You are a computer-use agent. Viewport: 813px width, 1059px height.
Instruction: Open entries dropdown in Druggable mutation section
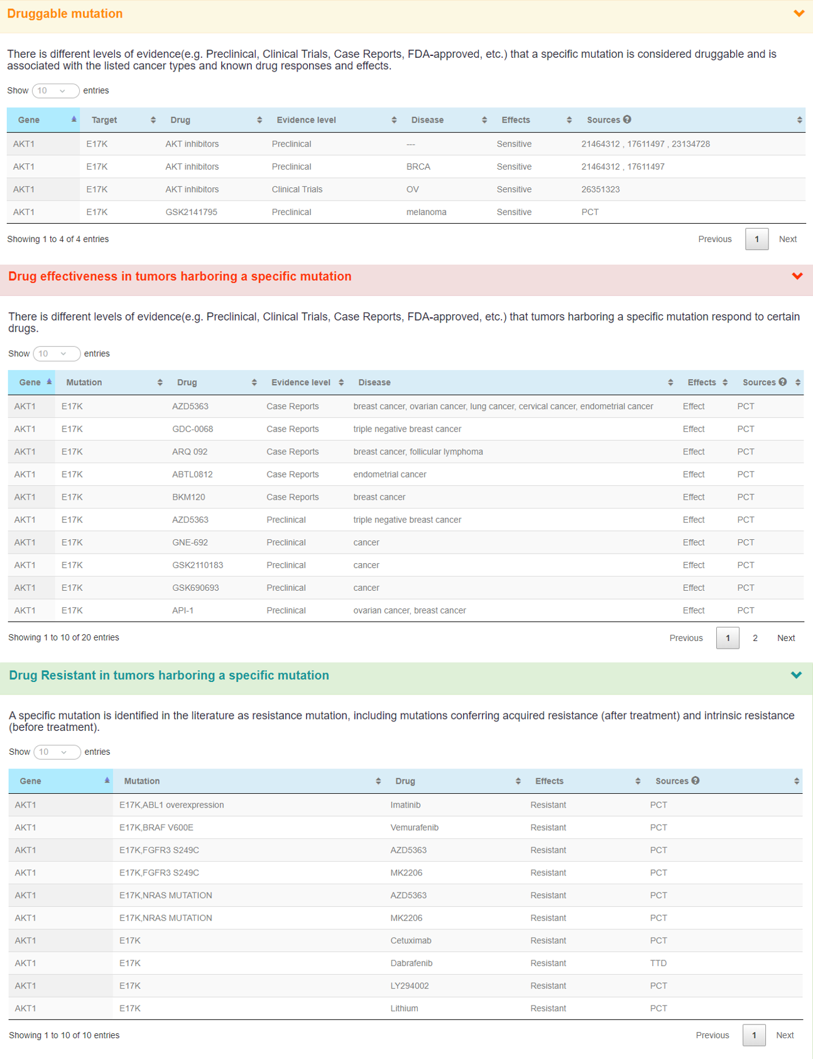click(55, 91)
